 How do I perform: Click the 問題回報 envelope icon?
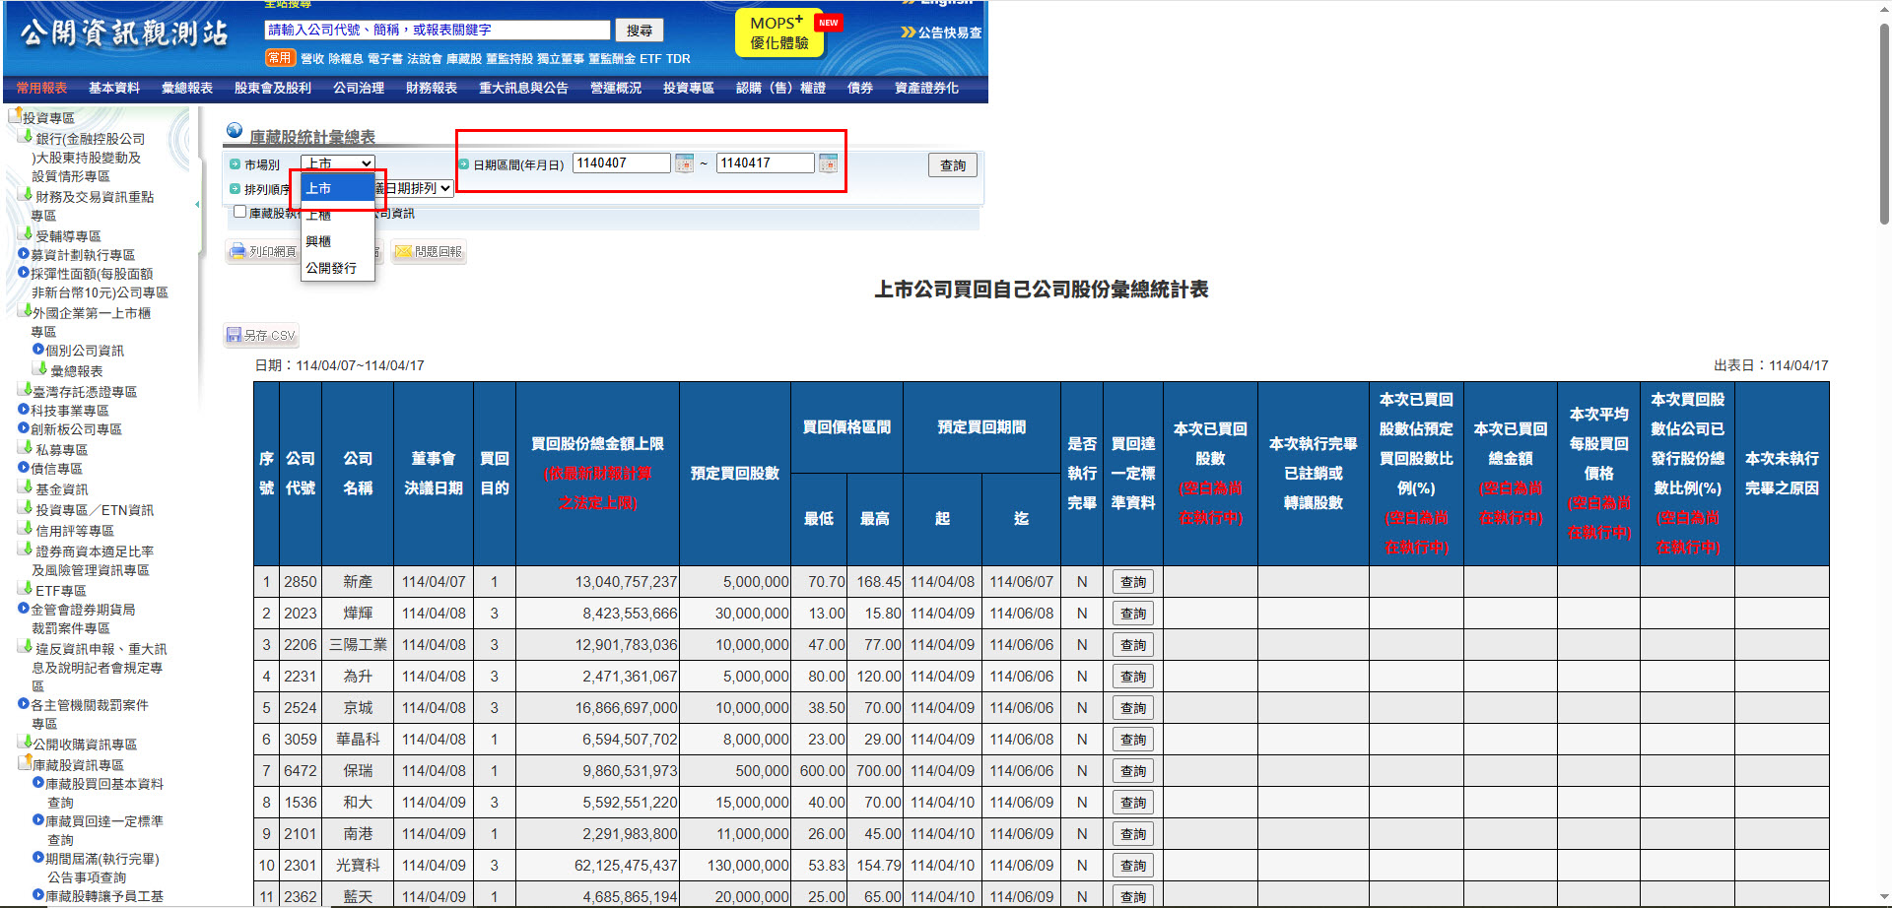[403, 252]
